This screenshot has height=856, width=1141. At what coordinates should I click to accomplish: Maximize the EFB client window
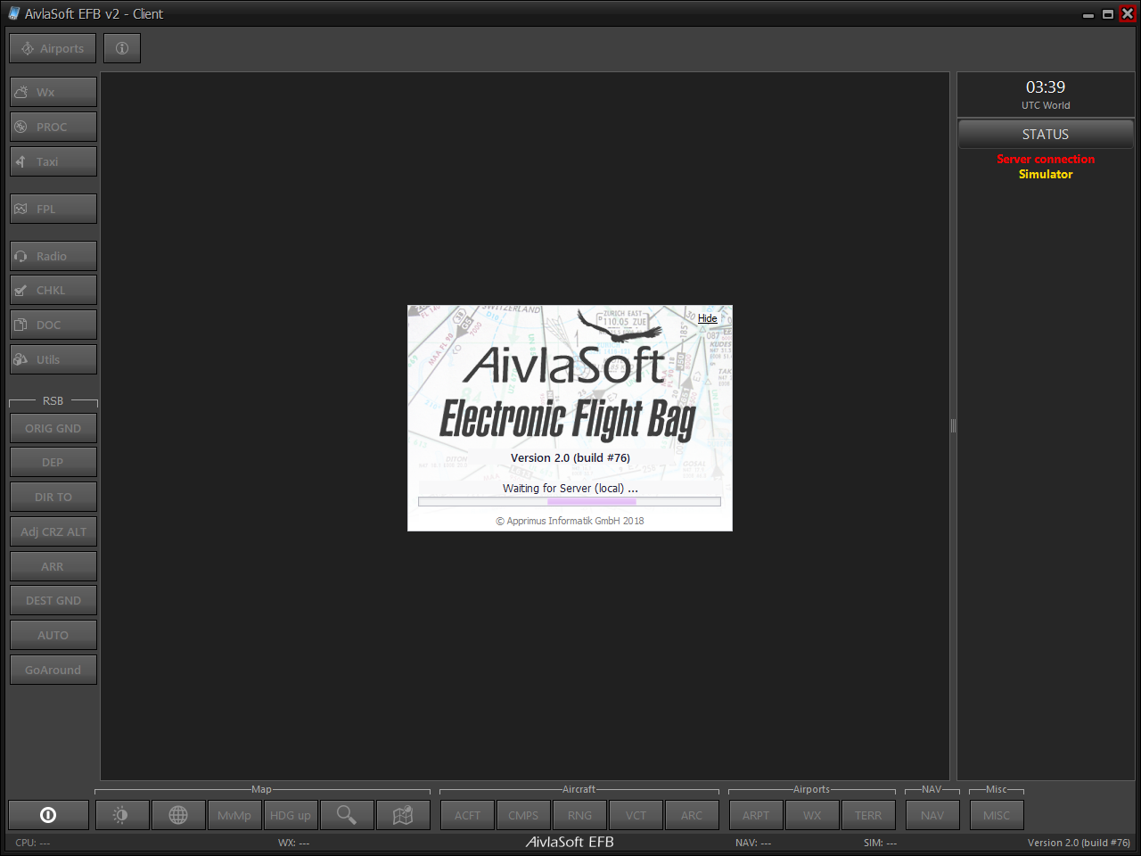tap(1108, 14)
